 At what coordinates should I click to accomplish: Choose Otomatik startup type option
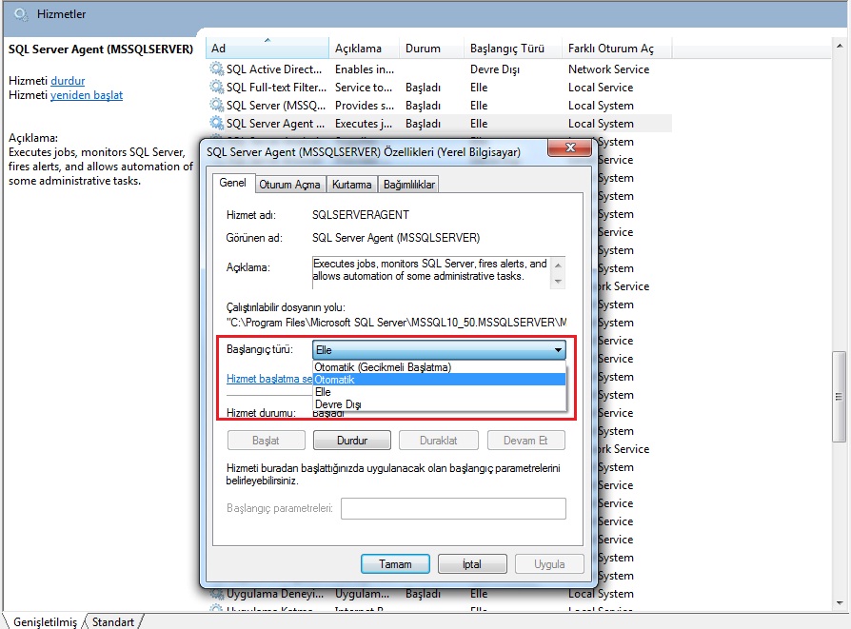[x=334, y=379]
